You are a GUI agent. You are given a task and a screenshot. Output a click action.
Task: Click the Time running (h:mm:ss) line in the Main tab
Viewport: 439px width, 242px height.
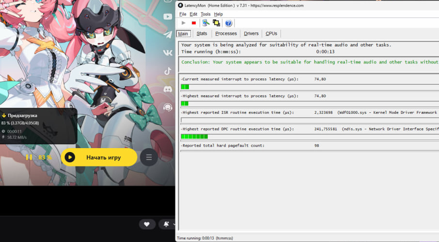(x=258, y=52)
